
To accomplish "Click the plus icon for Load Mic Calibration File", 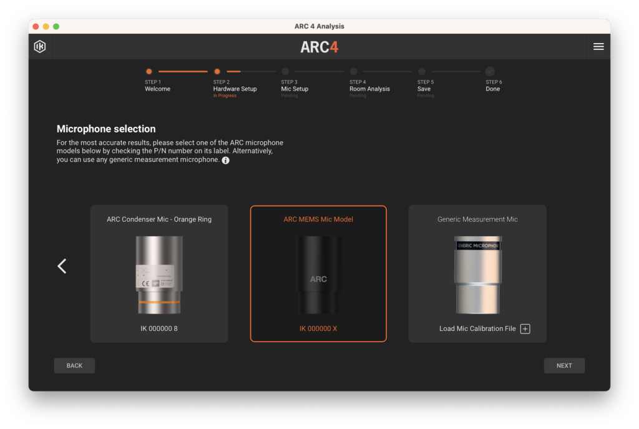I will [x=525, y=329].
